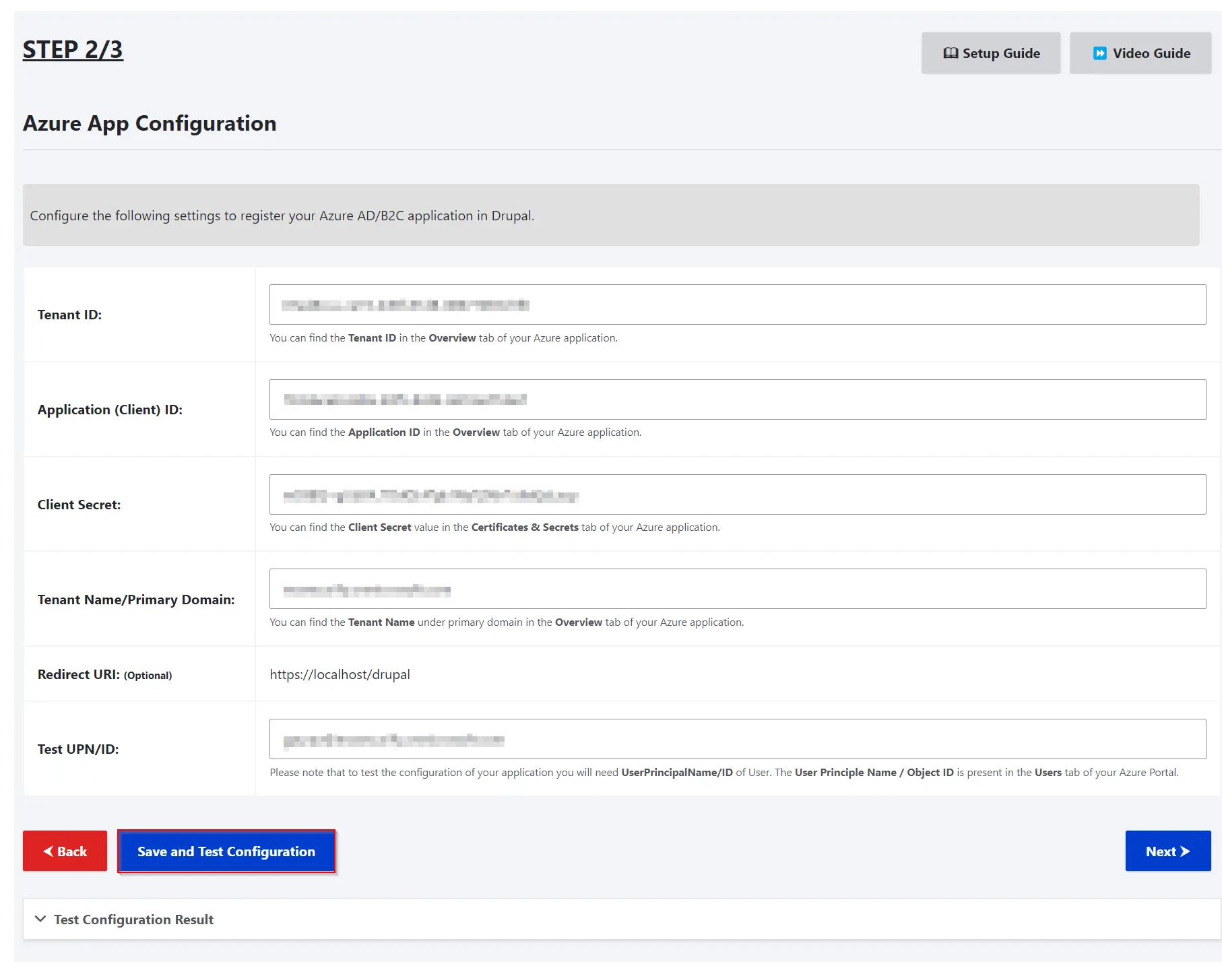Click the Certificates & Secrets hint text
1222x966 pixels.
pyautogui.click(x=525, y=527)
